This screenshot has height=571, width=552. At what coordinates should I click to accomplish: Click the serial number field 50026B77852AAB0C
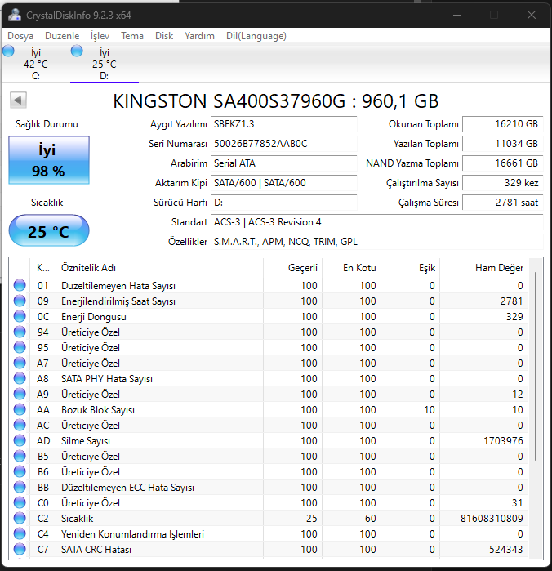[283, 144]
